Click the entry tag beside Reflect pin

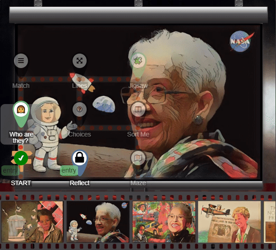tap(69, 170)
